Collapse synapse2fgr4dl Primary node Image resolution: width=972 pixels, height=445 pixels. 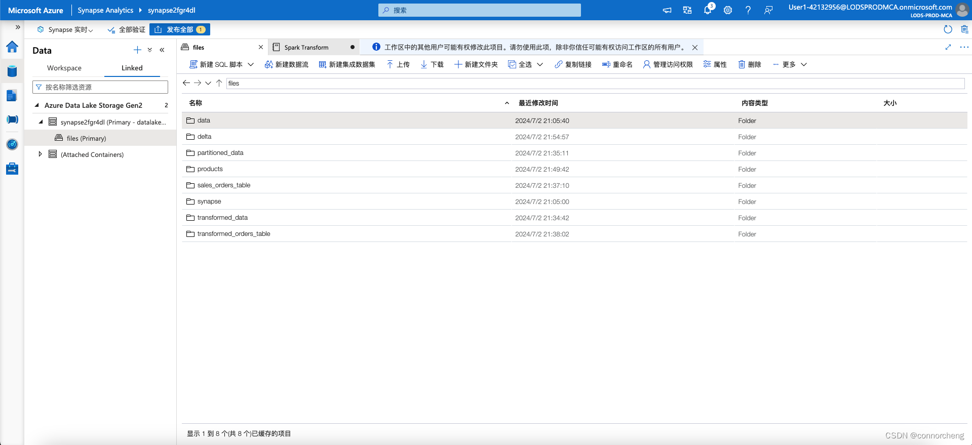pos(41,122)
